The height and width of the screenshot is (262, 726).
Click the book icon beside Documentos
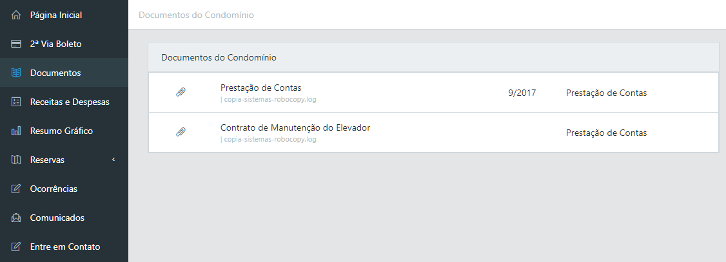(x=16, y=73)
